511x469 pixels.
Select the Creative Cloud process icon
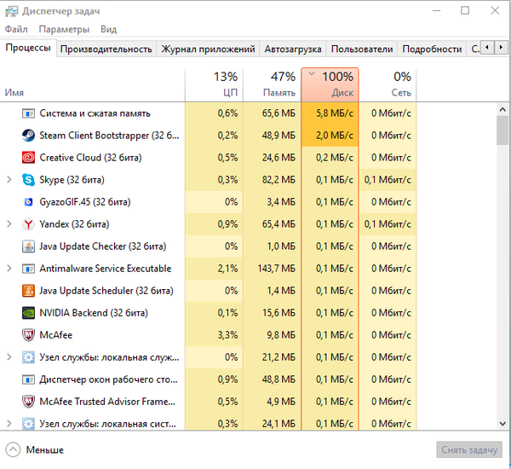pos(28,158)
